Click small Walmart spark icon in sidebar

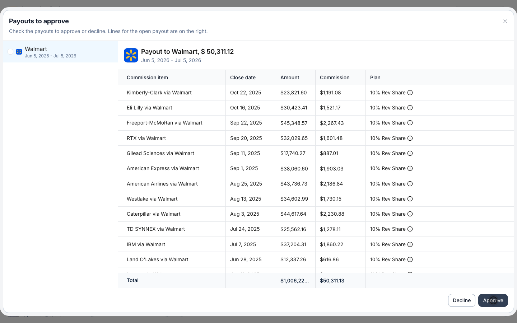(x=19, y=52)
